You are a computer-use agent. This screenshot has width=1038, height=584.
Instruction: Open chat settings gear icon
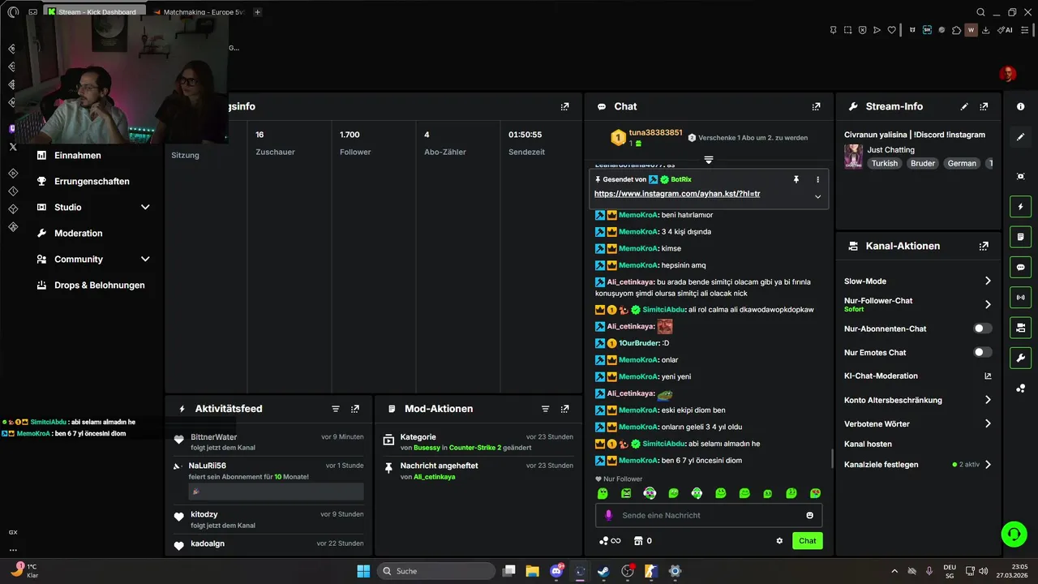779,541
